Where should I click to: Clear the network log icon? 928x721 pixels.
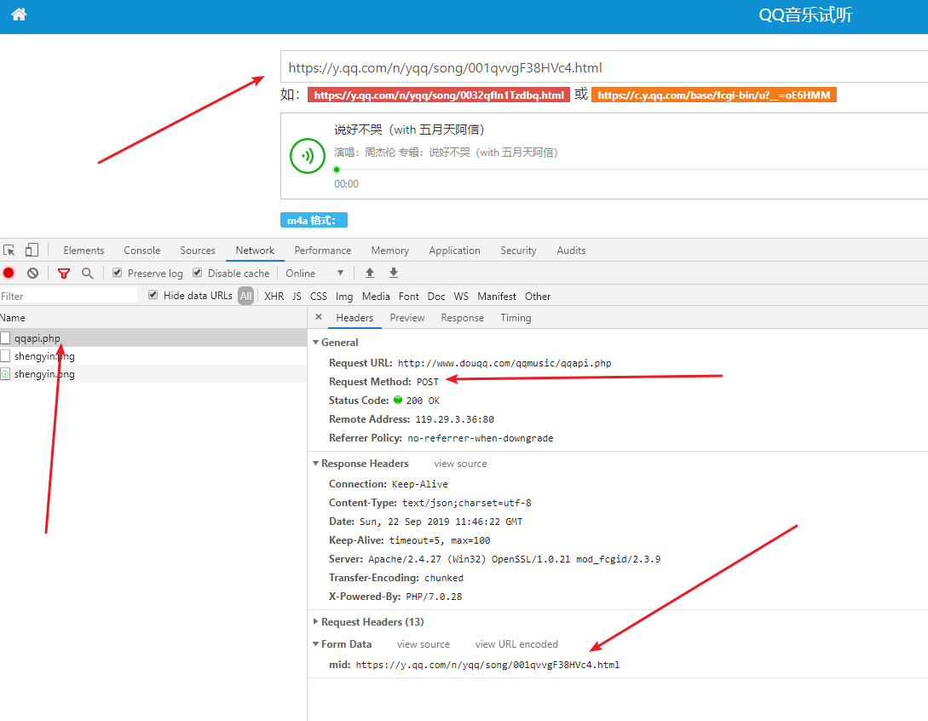click(x=32, y=273)
